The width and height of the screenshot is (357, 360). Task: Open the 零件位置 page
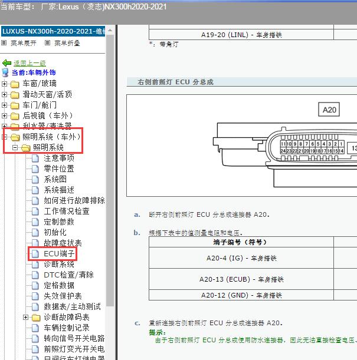coord(59,169)
